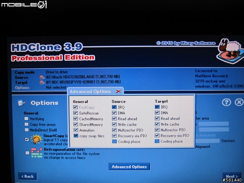Enable Source Cooling phase checkbox
The height and width of the screenshot is (183, 244).
click(x=114, y=141)
